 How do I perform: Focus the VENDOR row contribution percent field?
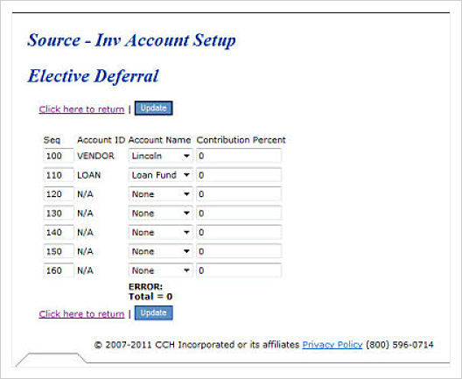(x=239, y=156)
